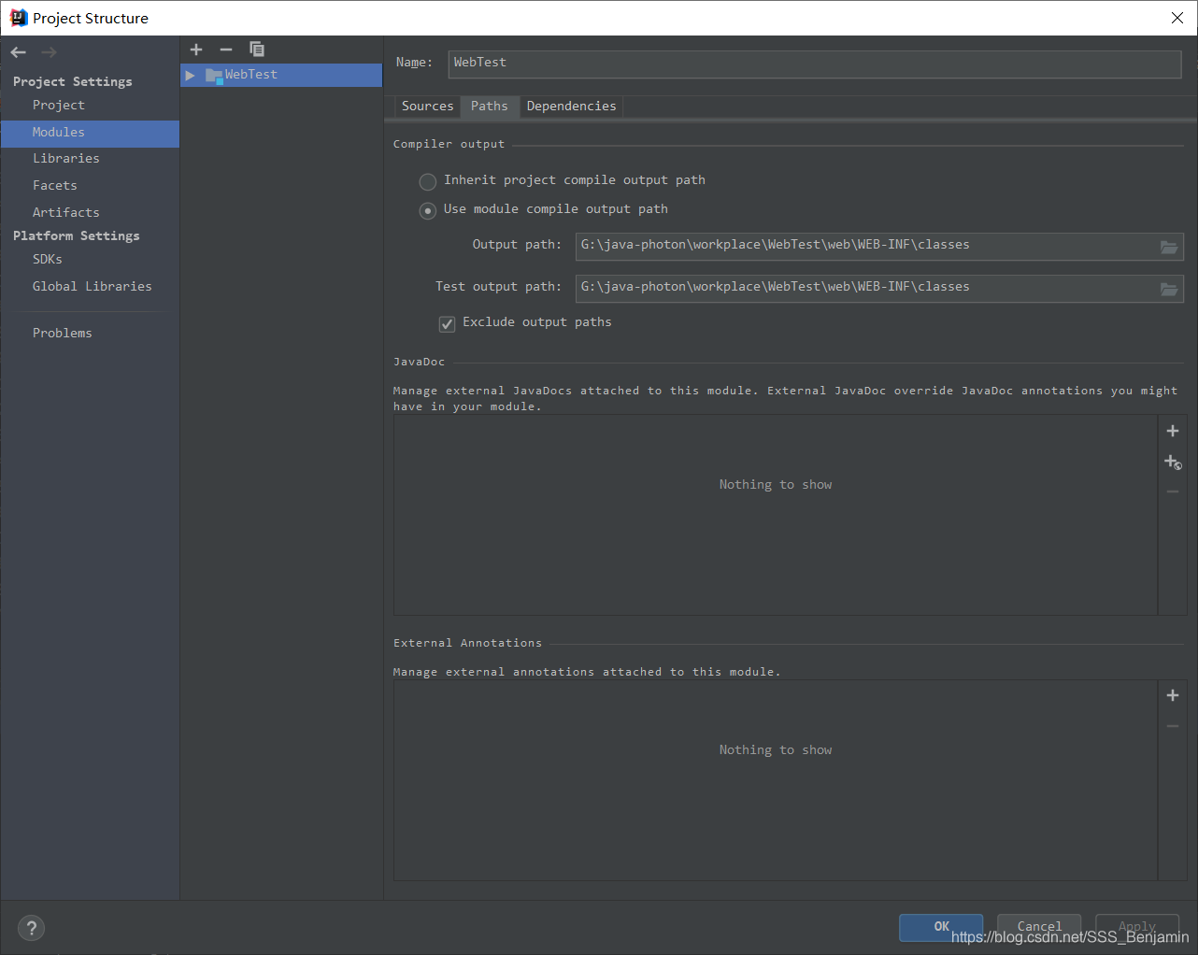Open Project settings section

[x=59, y=106]
